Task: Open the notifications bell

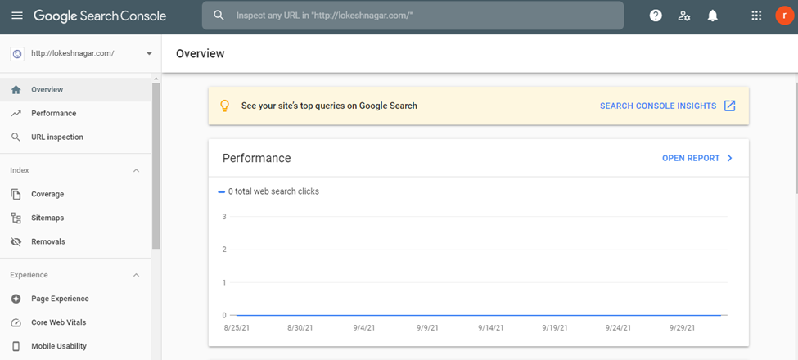Action: 712,16
